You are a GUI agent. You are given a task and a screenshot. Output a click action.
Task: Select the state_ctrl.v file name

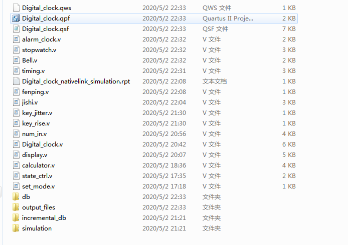pos(37,176)
